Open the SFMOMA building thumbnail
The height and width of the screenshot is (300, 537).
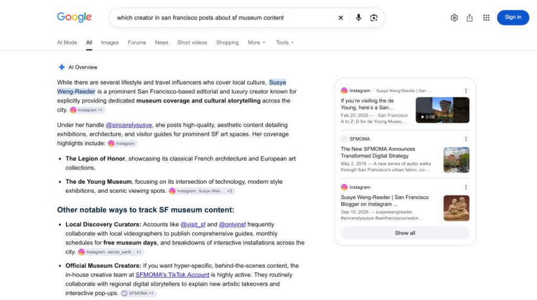point(456,160)
